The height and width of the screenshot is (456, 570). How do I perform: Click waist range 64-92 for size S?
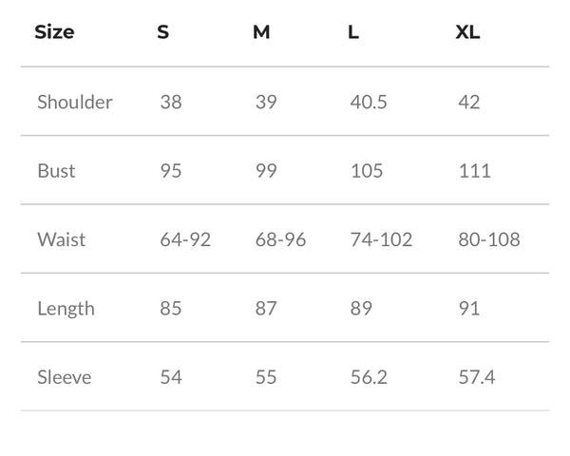pyautogui.click(x=185, y=239)
